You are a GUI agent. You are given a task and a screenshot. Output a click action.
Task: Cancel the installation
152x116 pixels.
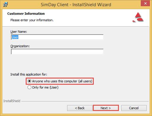[134, 108]
